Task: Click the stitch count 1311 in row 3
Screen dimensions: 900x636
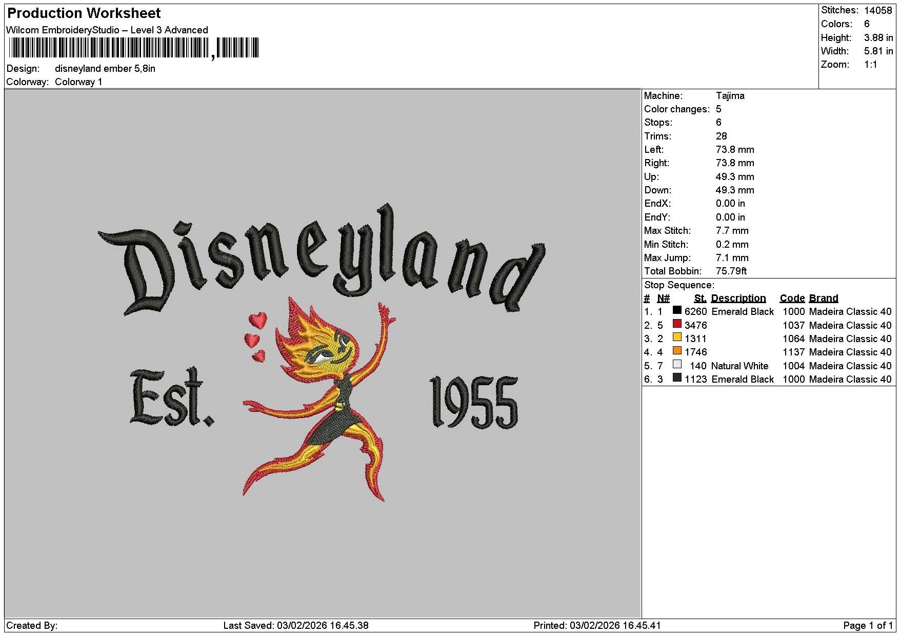Action: point(696,339)
